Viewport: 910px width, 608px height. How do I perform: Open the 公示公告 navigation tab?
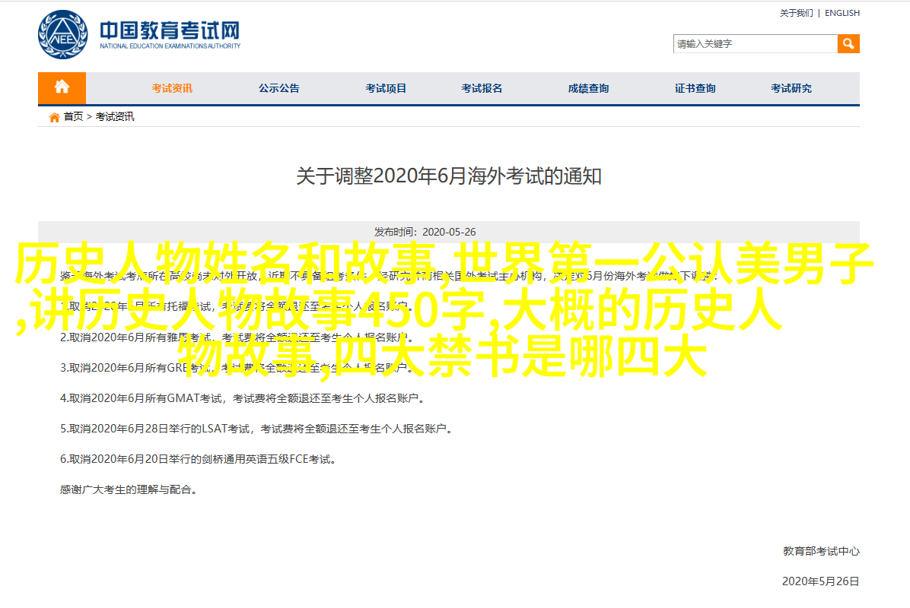click(279, 88)
